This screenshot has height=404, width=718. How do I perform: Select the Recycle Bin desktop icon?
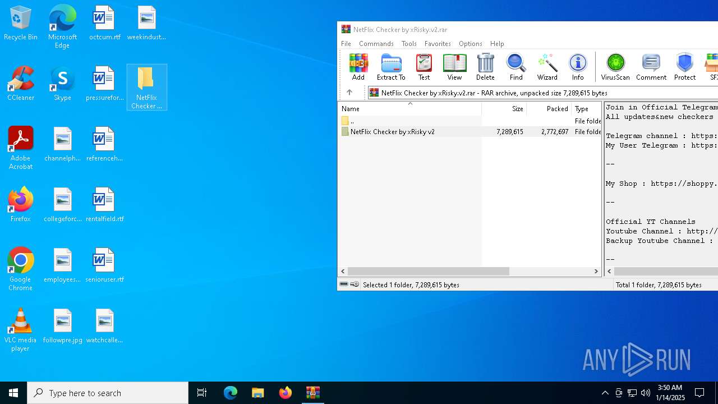(21, 24)
